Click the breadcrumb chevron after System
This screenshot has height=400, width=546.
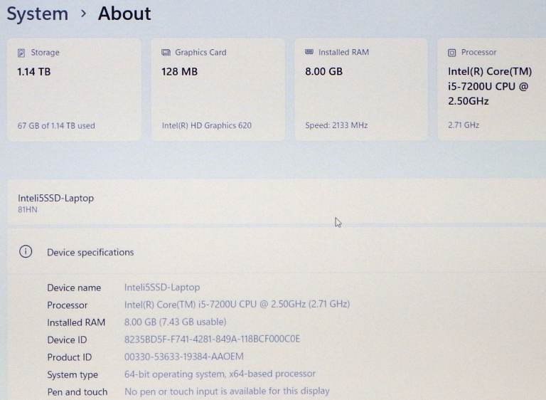(83, 14)
